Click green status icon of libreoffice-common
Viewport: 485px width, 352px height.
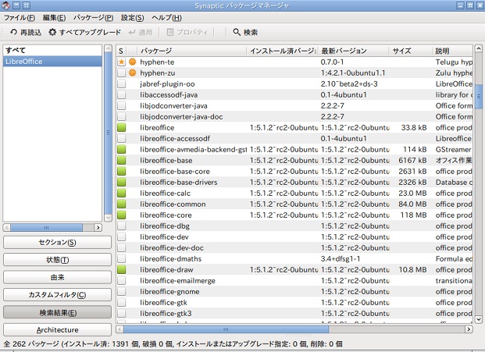(122, 204)
